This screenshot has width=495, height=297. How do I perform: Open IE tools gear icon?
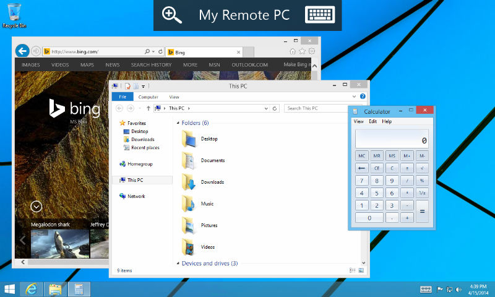click(312, 51)
